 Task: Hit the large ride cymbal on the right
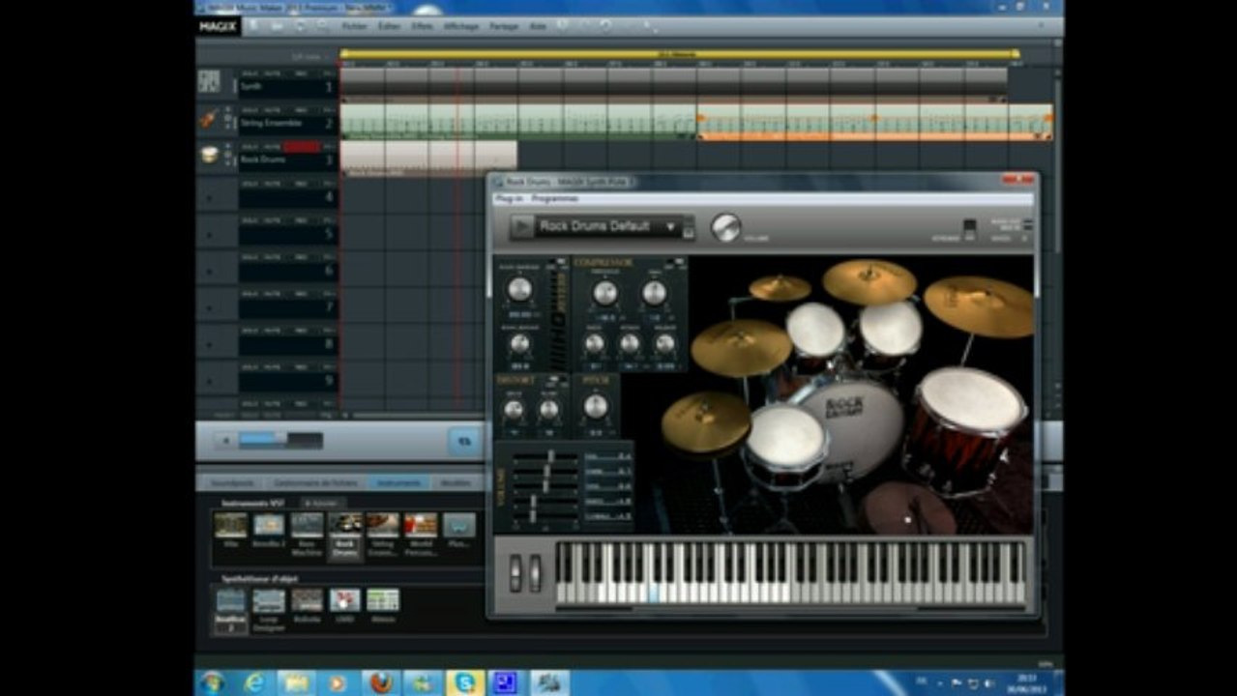[979, 306]
